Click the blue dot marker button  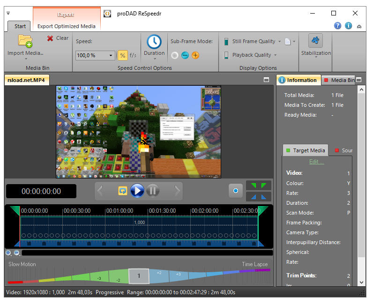(236, 191)
